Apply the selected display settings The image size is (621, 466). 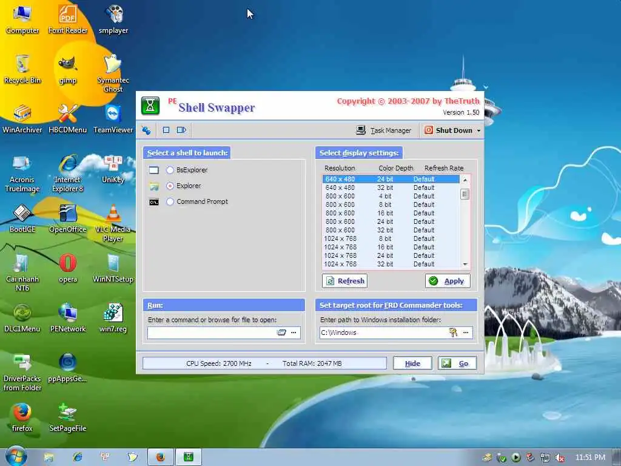[448, 281]
